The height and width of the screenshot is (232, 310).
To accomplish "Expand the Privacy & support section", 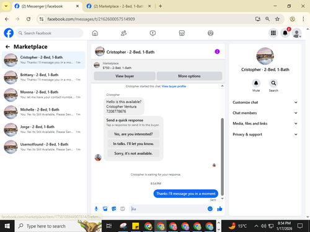I will 265,134.
